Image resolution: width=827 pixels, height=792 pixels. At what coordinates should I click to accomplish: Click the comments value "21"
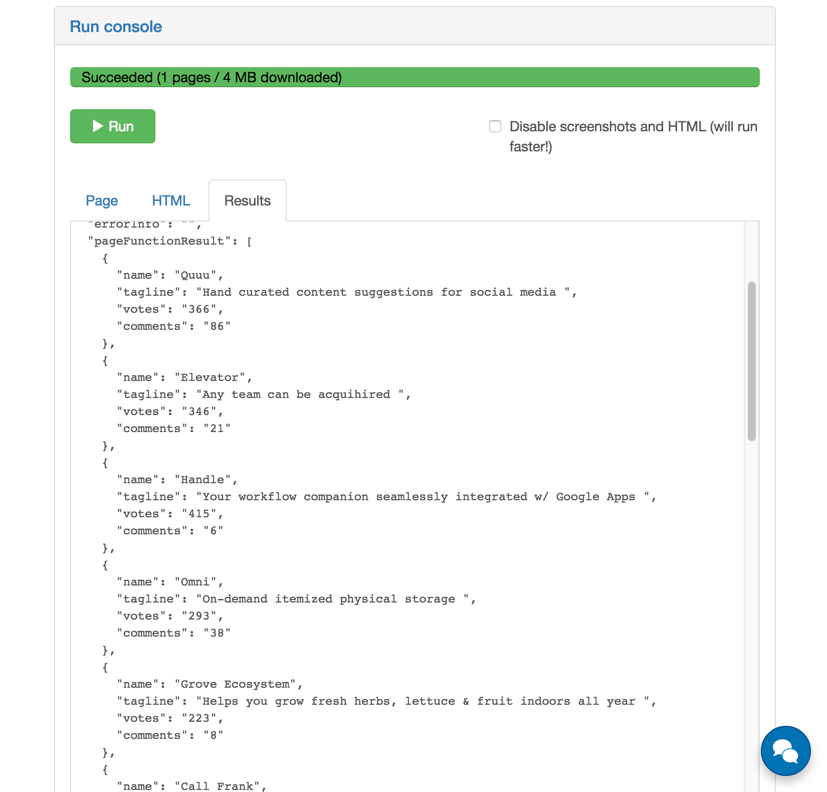tap(217, 429)
